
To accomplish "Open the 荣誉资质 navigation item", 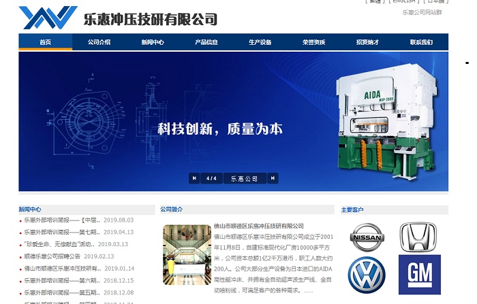I will [x=314, y=42].
